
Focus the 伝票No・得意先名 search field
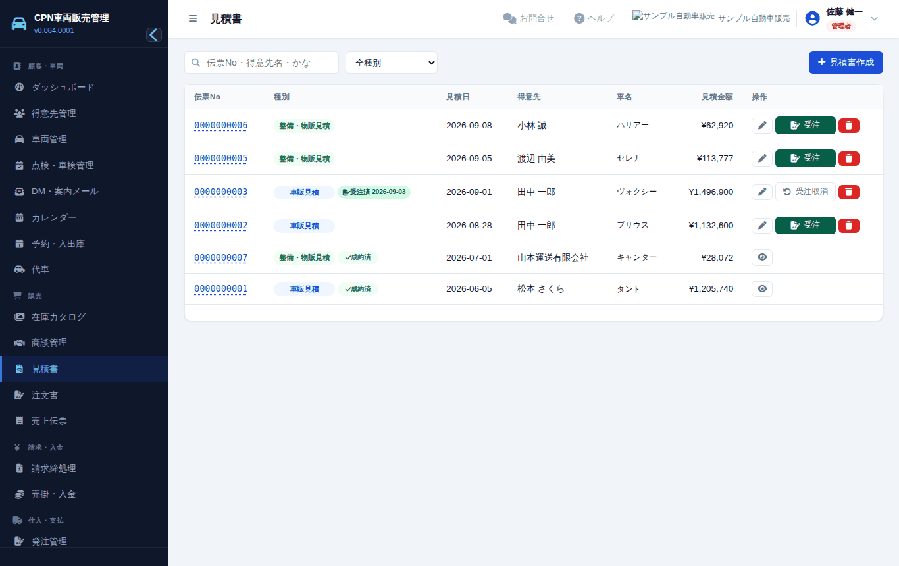(261, 63)
